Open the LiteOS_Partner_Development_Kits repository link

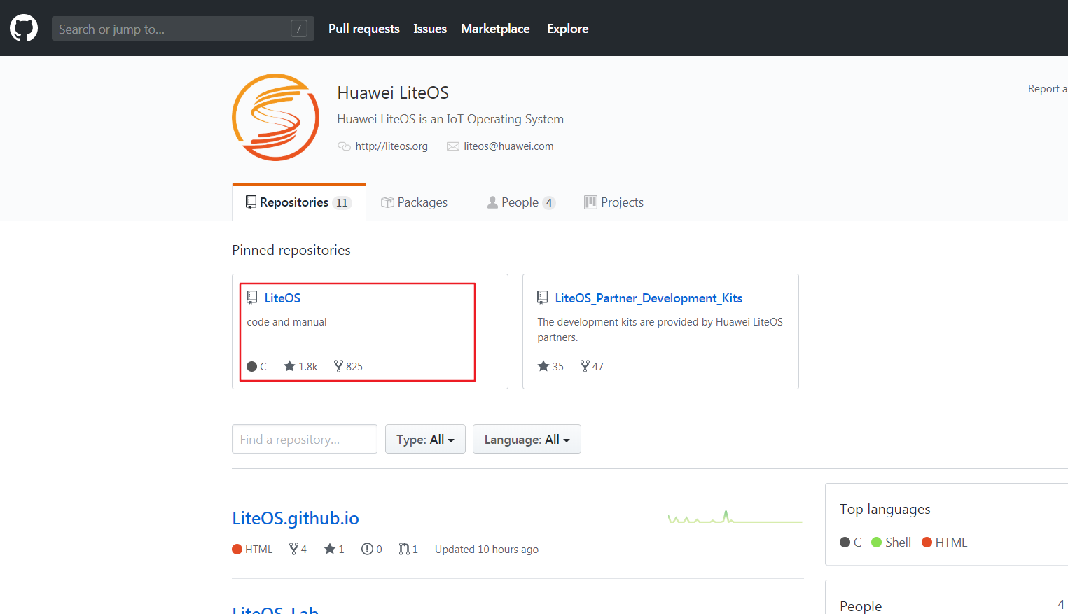click(649, 298)
